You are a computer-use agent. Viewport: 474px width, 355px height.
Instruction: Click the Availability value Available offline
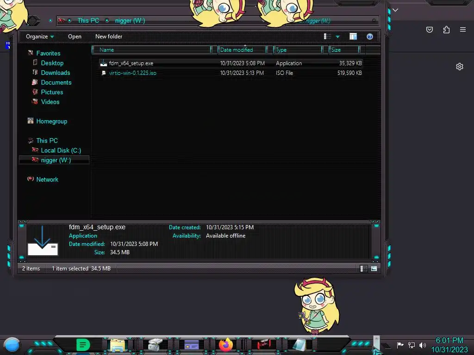coord(225,236)
